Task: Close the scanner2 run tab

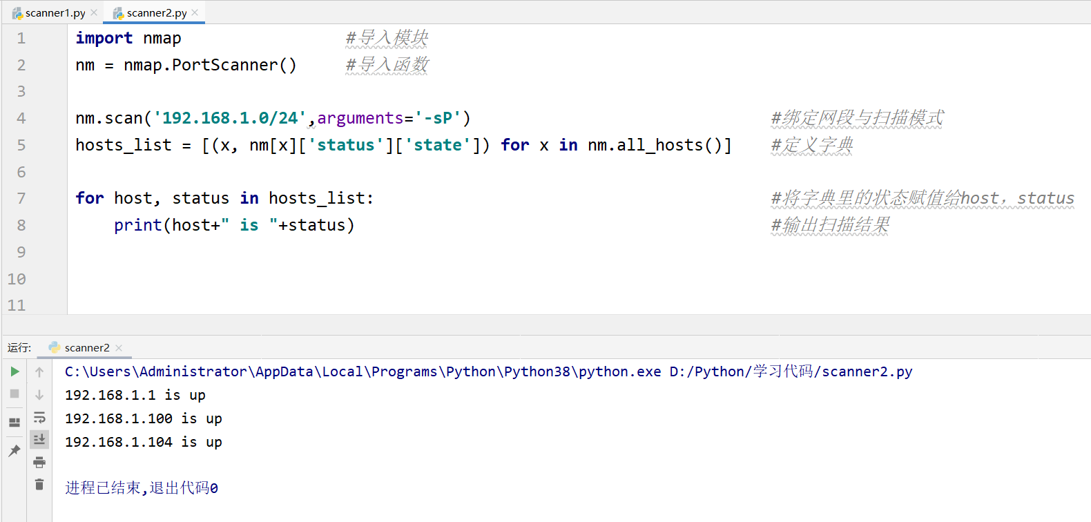Action: pyautogui.click(x=119, y=348)
